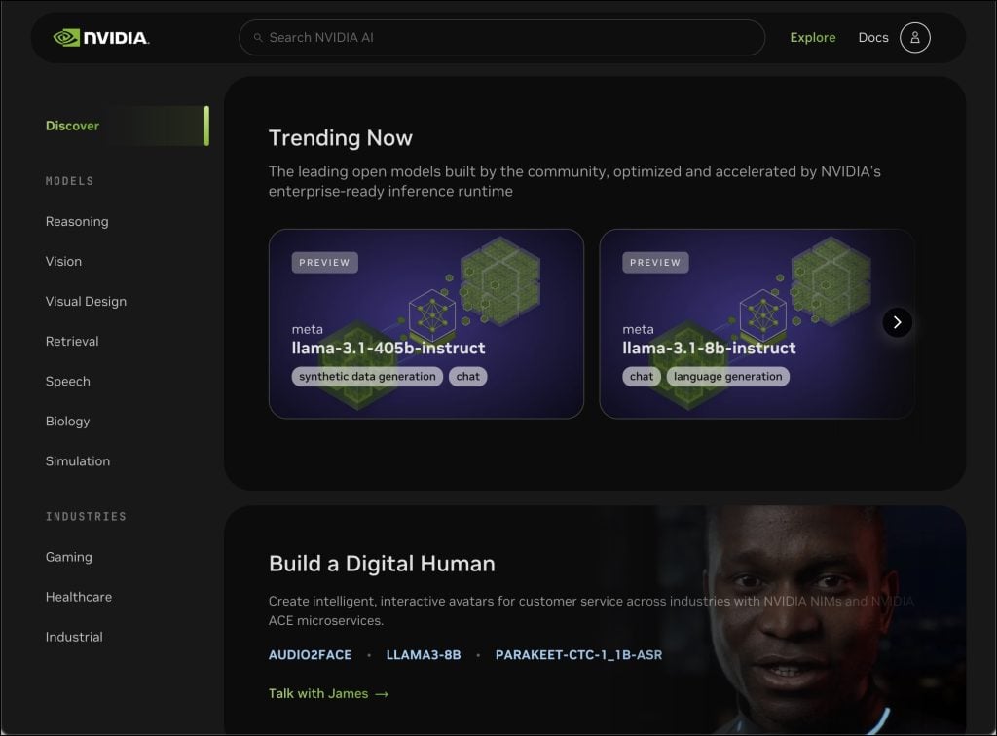Open the Healthcare industry page
997x736 pixels.
[79, 597]
